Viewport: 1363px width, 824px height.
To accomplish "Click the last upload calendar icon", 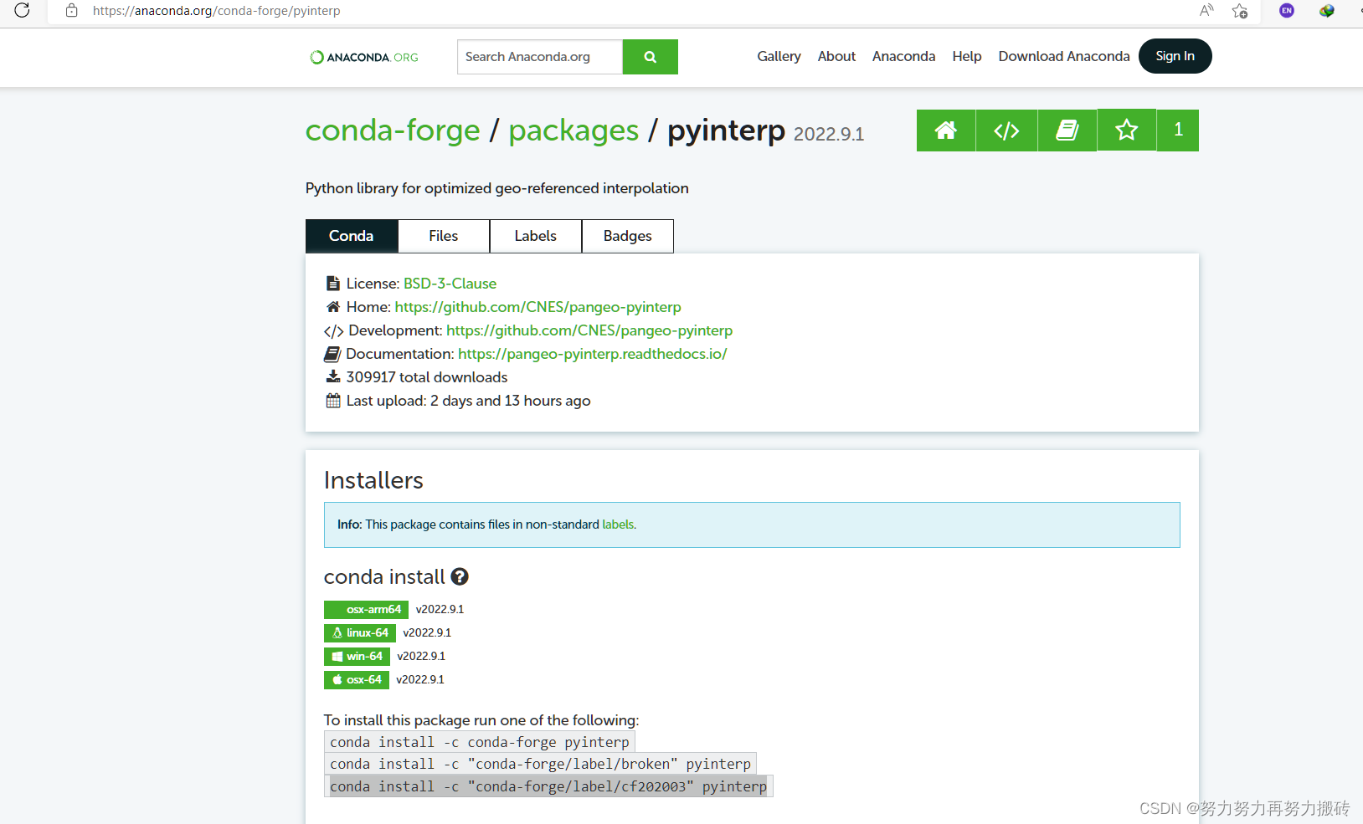I will point(332,401).
